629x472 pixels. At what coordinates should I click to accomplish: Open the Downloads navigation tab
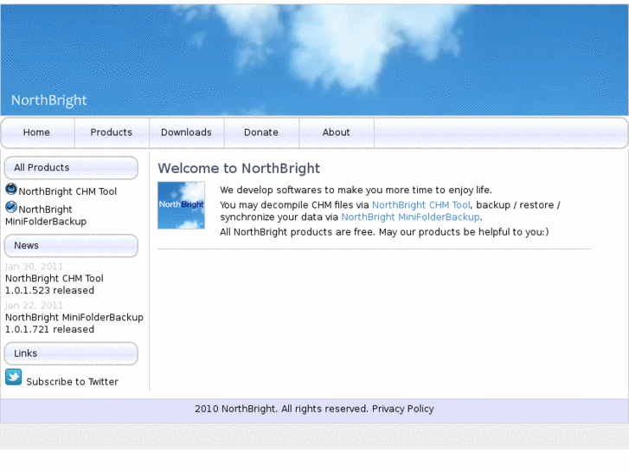pos(186,133)
